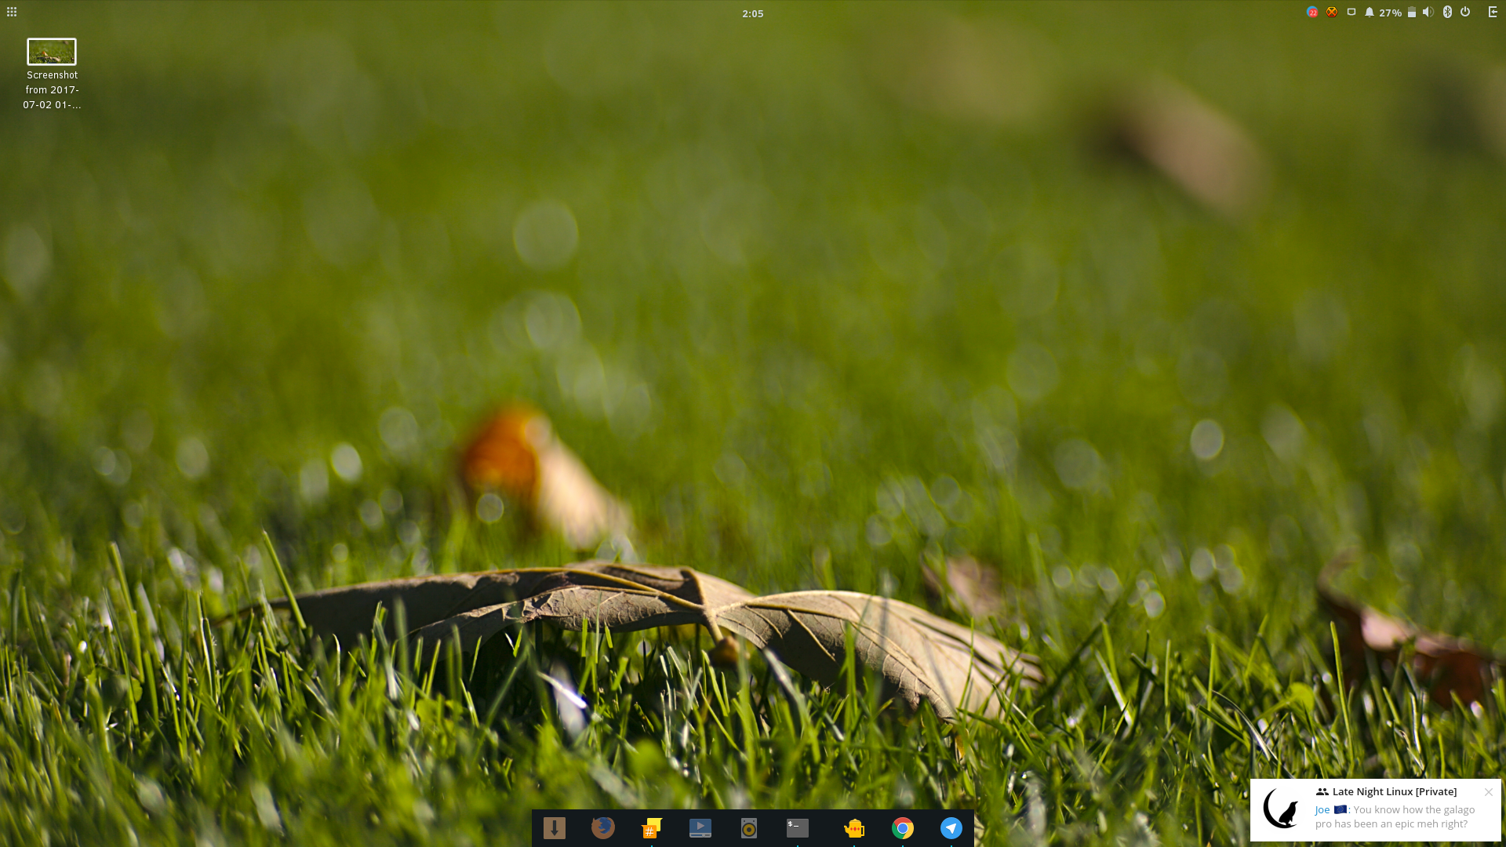Open the message 'You know how the galago pro...'

pos(1395,817)
